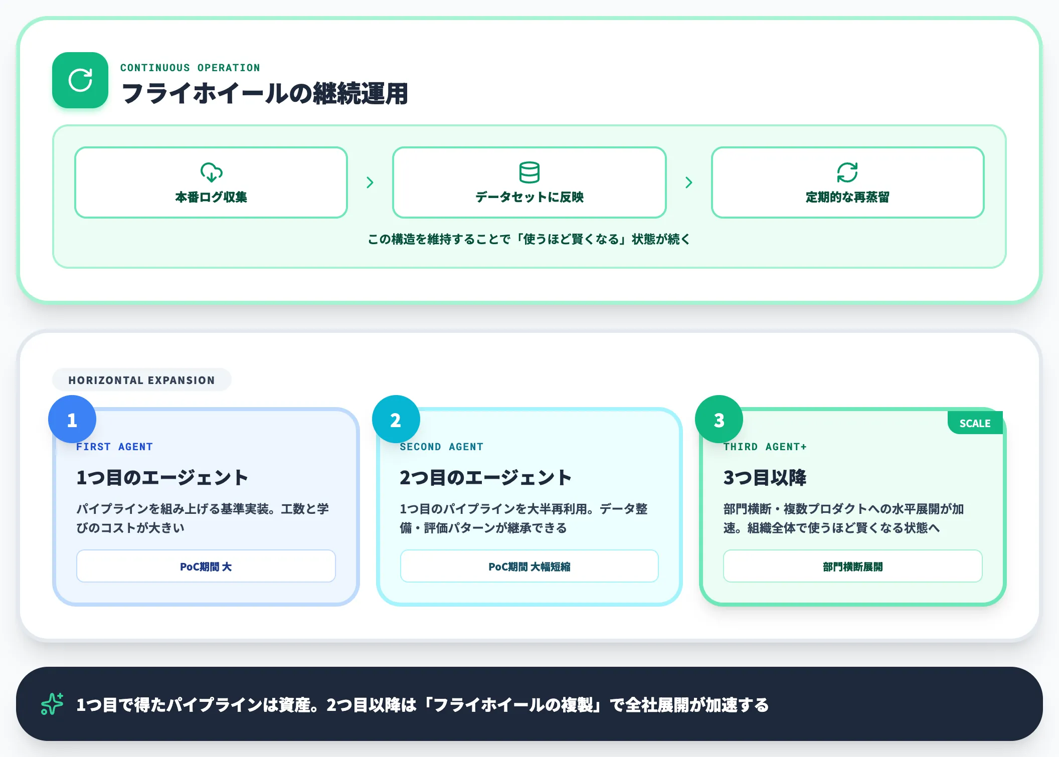
Task: Click the description starting パイプラインを組み上げる基準実装
Action: [203, 518]
